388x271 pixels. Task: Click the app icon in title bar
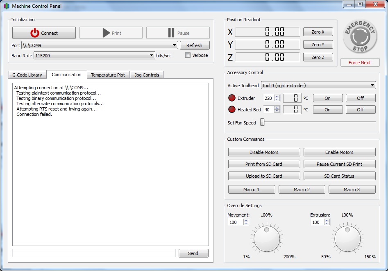[7, 6]
